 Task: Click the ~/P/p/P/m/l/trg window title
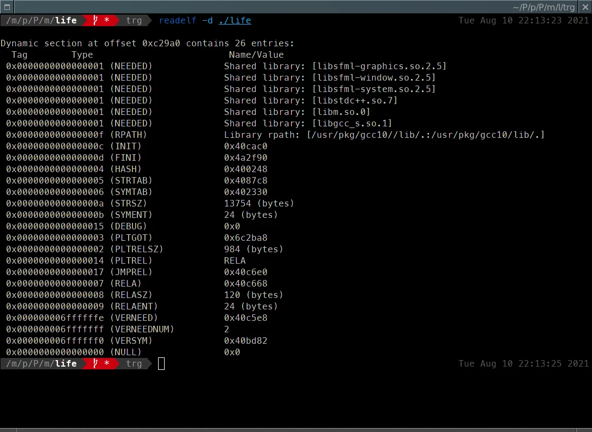(x=543, y=7)
